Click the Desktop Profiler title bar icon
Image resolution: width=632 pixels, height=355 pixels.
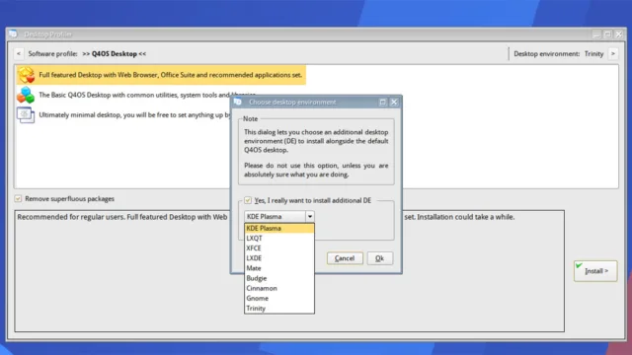click(13, 35)
